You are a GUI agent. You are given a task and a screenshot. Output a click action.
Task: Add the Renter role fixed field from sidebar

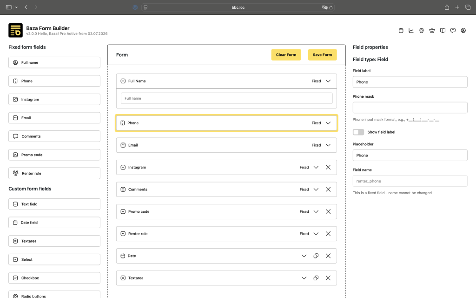coord(54,173)
